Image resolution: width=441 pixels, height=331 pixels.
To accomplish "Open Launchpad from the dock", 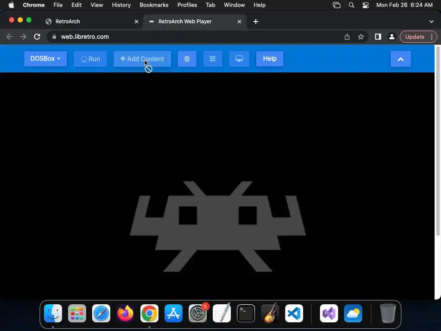I will [77, 313].
